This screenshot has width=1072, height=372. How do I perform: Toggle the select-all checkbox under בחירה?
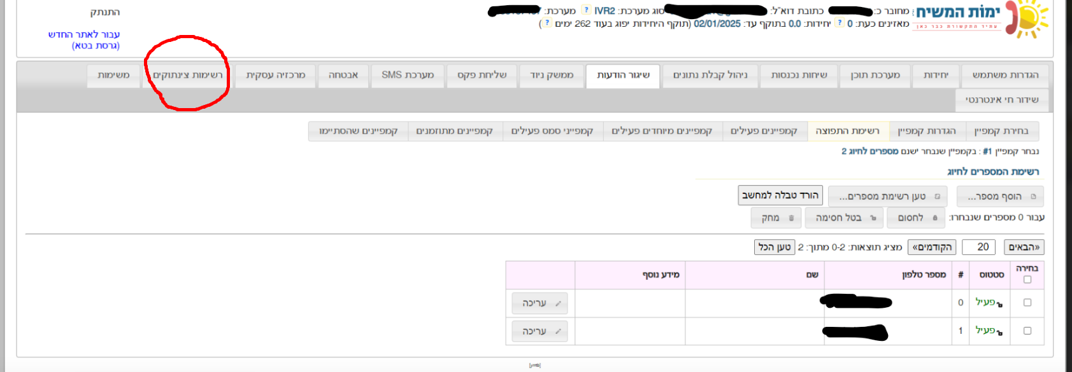point(1027,279)
